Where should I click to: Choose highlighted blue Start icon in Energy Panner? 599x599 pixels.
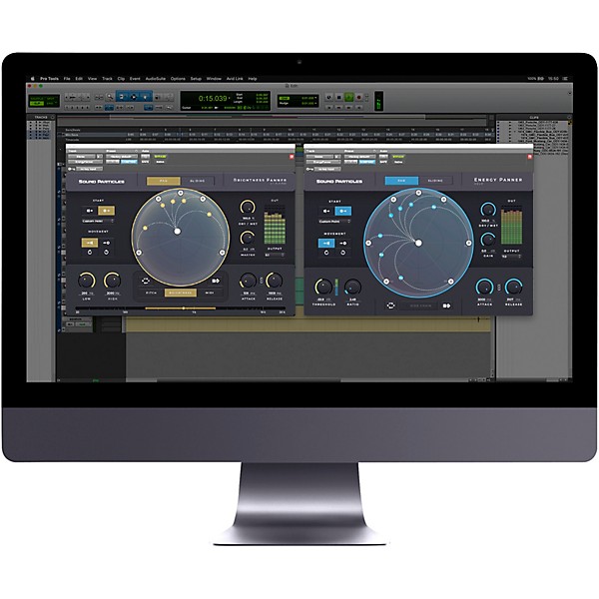[343, 211]
